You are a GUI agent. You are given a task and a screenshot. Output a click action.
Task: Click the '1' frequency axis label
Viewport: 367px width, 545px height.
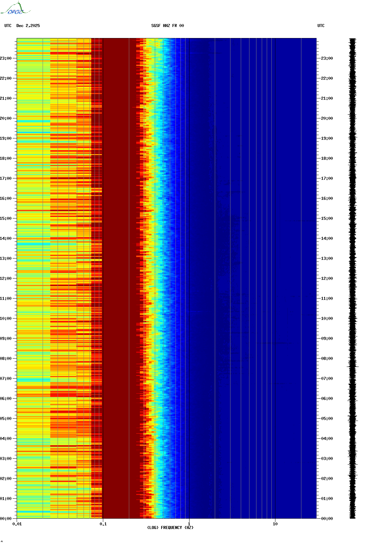point(189,524)
